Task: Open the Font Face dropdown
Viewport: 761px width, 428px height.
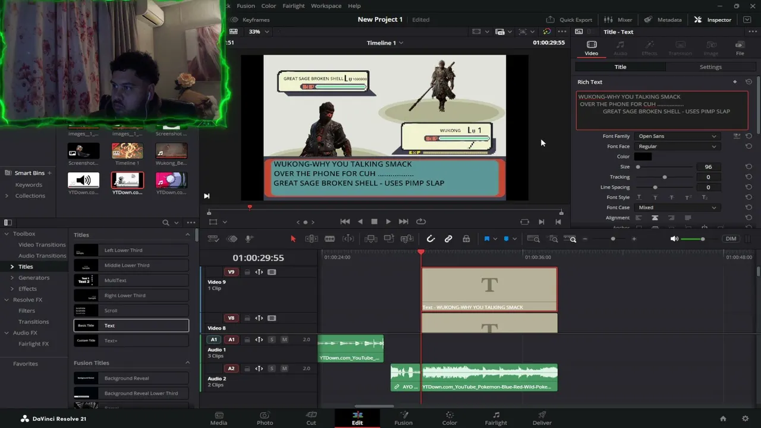Action: point(677,146)
